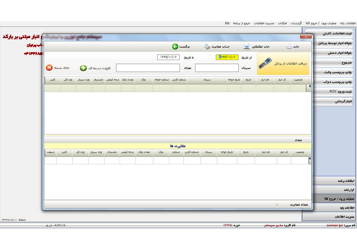Screen dimensions: 357x250
Task: Click the چاپ printer icon in the dialog toolbar
Action: pyautogui.click(x=289, y=46)
